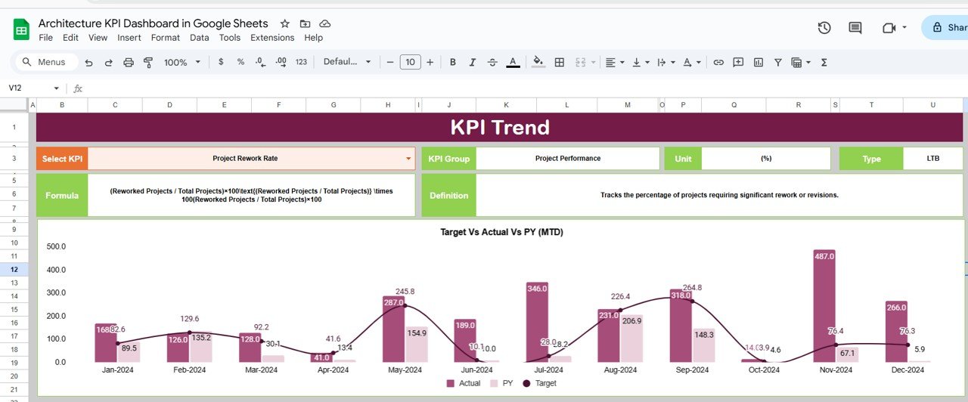This screenshot has width=968, height=402.
Task: Increase font size with plus button
Action: [x=430, y=62]
